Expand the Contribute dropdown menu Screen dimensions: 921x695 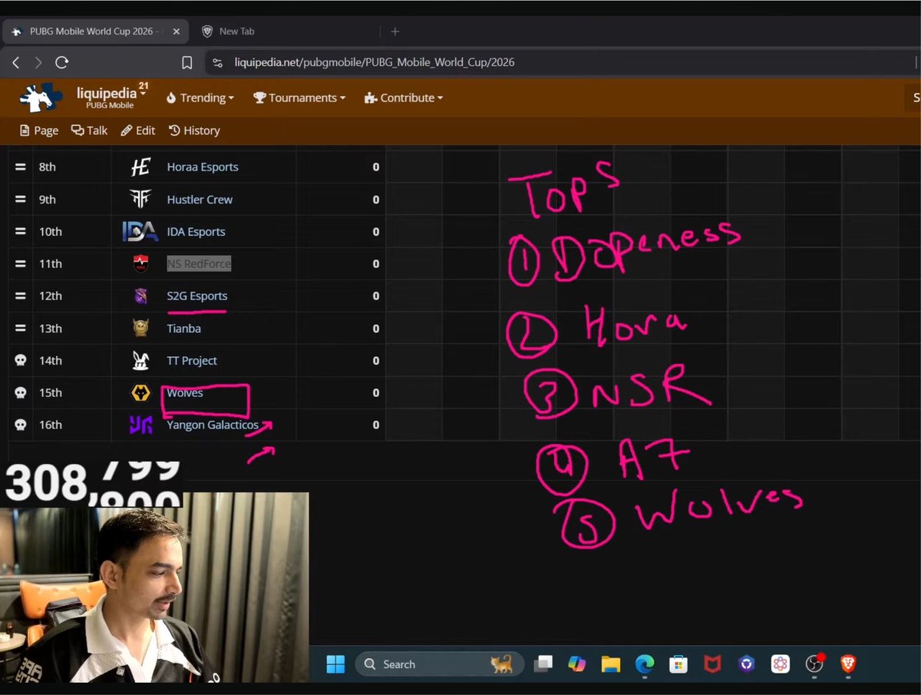404,98
